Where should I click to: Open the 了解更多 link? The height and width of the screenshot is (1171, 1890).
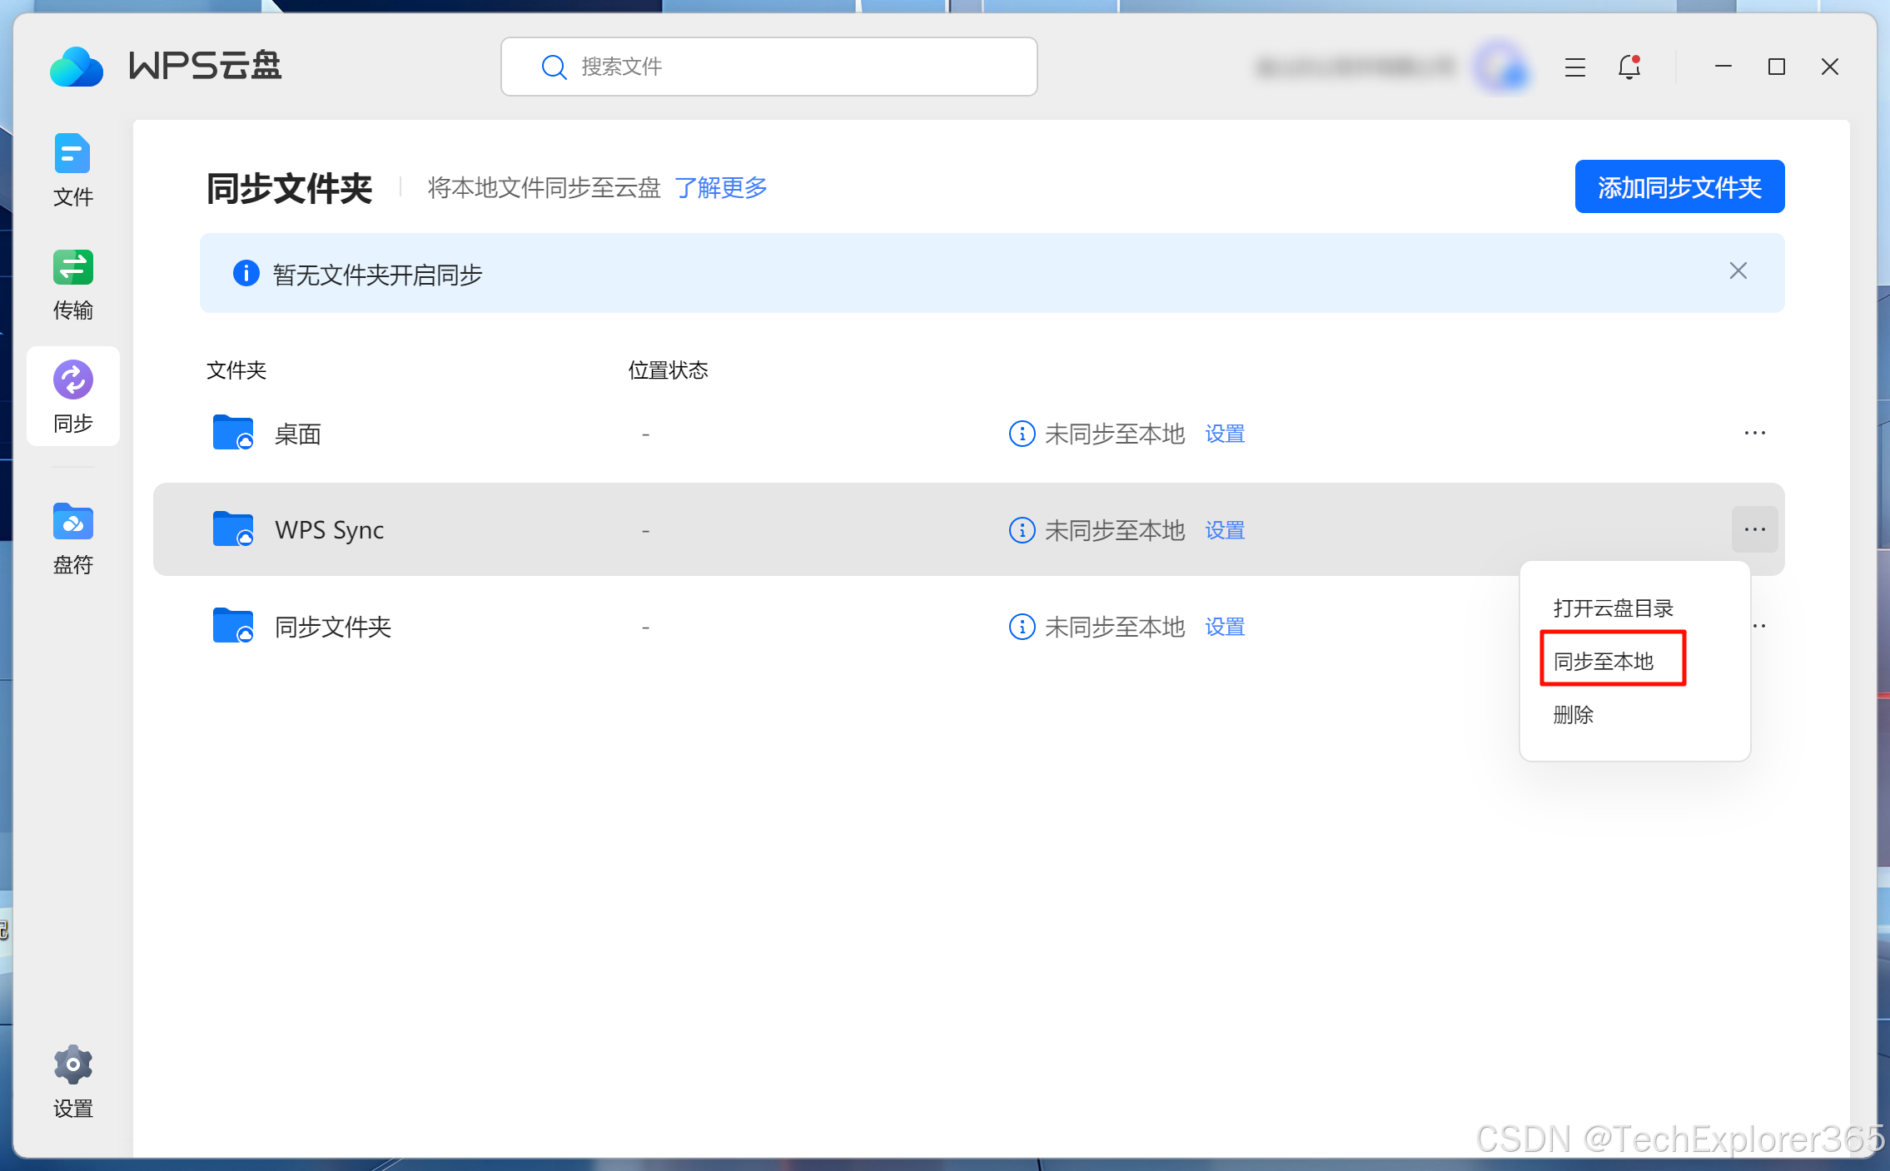720,187
